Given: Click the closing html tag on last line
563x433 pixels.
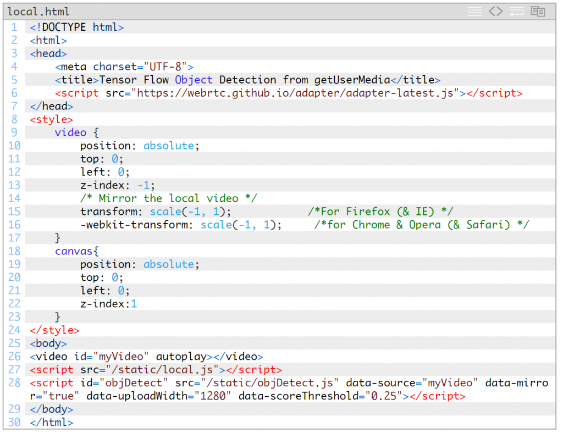Looking at the screenshot, I should point(51,423).
